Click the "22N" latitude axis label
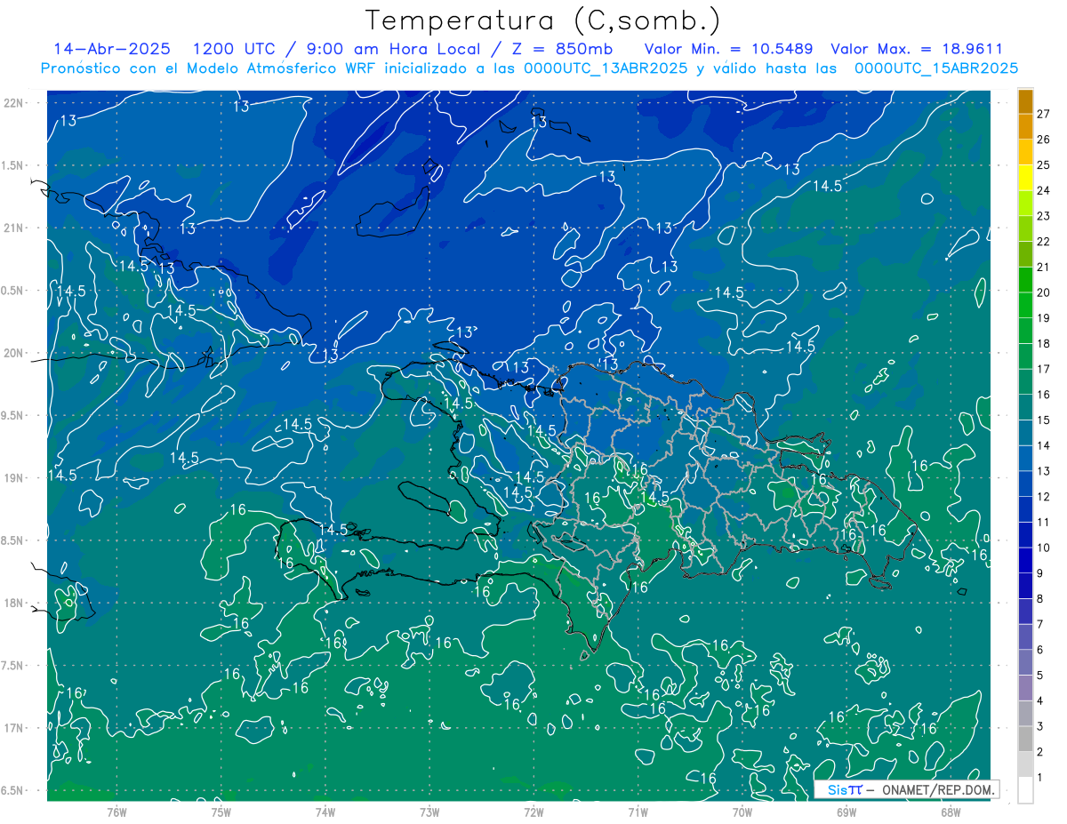The image size is (1067, 824). tap(13, 103)
